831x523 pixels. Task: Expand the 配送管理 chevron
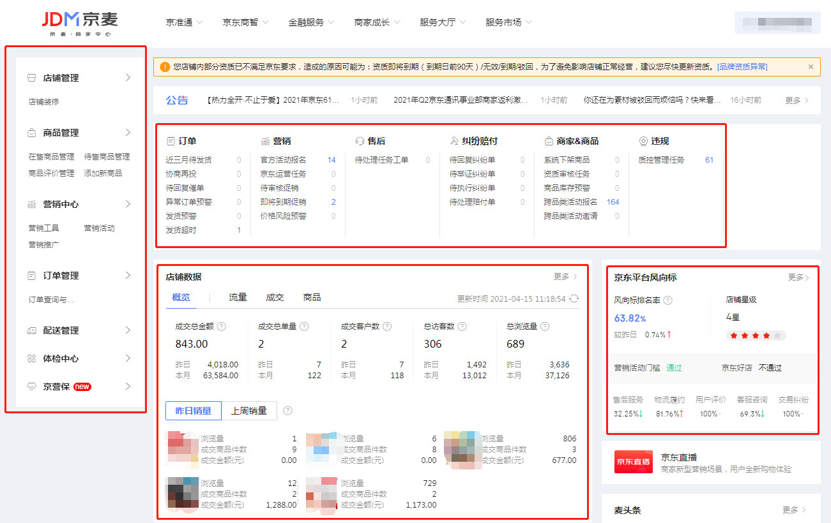[x=128, y=330]
